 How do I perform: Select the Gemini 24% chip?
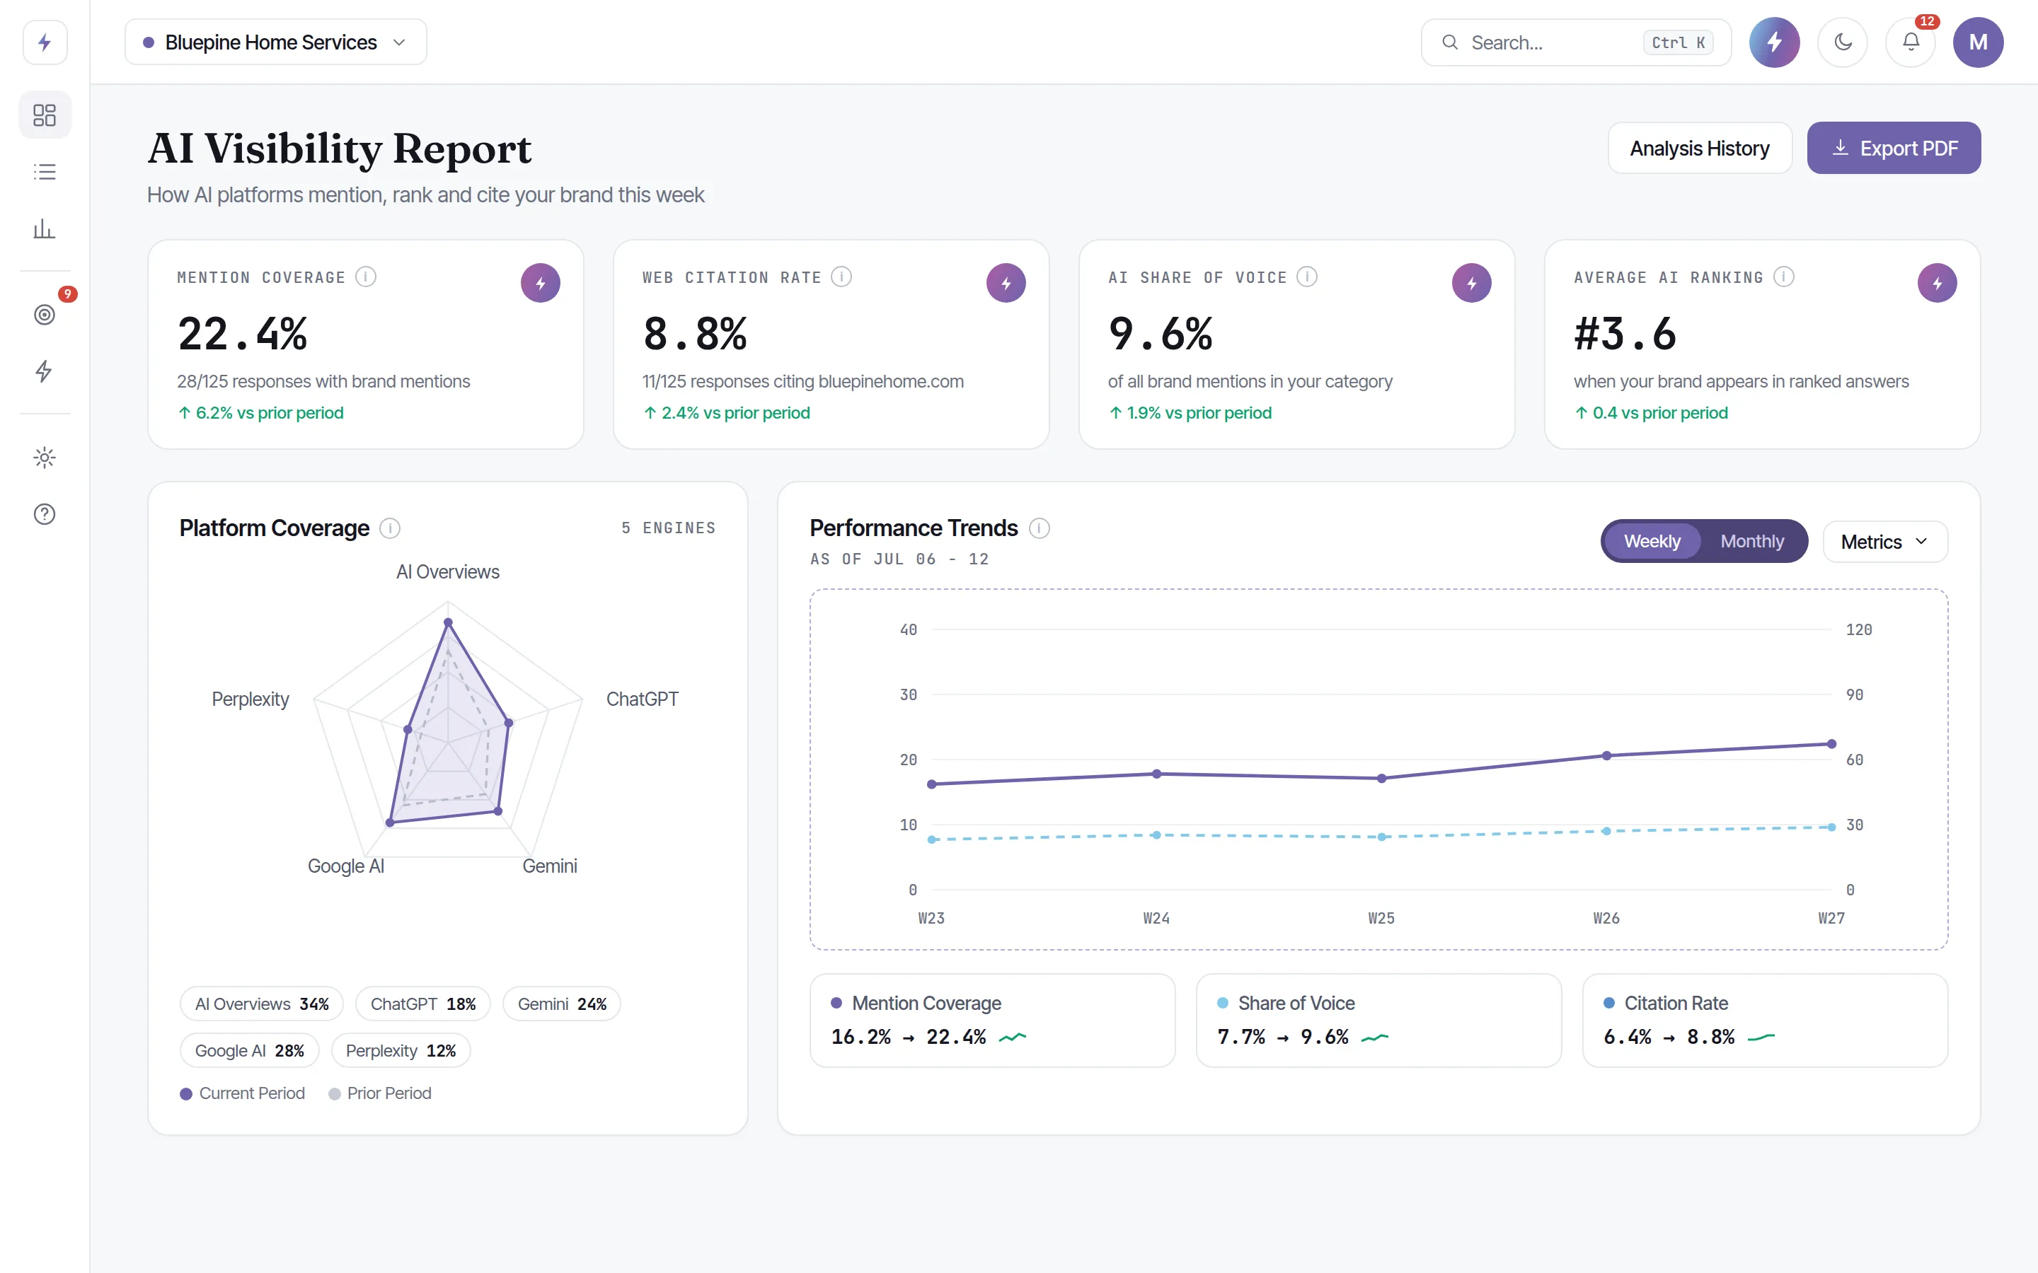coord(562,1004)
